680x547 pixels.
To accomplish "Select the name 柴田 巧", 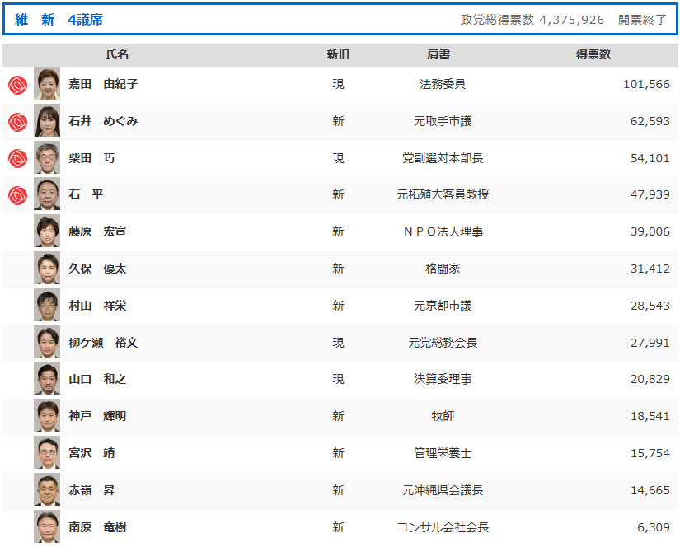I will click(x=91, y=158).
